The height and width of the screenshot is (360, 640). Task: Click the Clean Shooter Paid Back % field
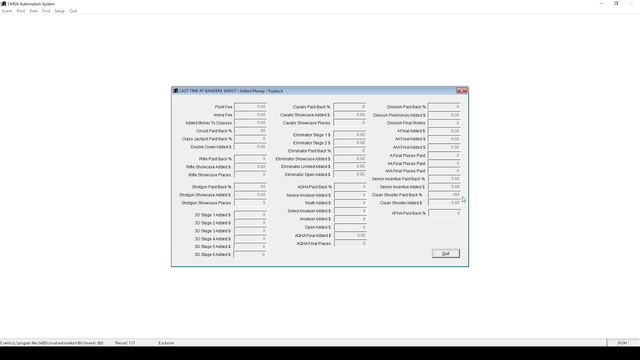point(444,194)
